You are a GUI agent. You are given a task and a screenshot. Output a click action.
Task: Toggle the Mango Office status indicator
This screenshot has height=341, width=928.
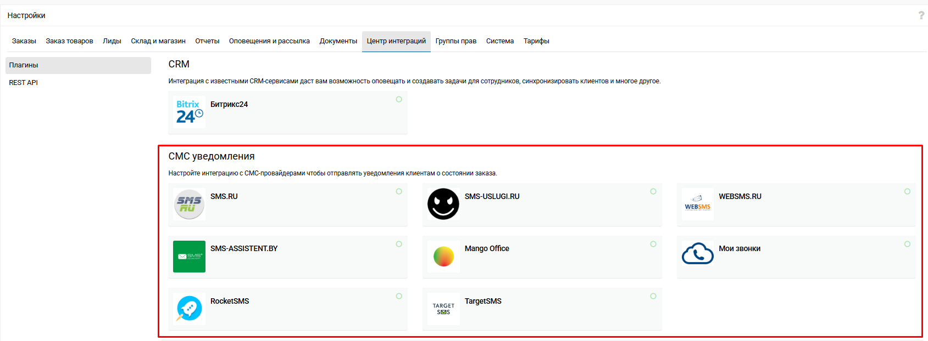tap(653, 244)
